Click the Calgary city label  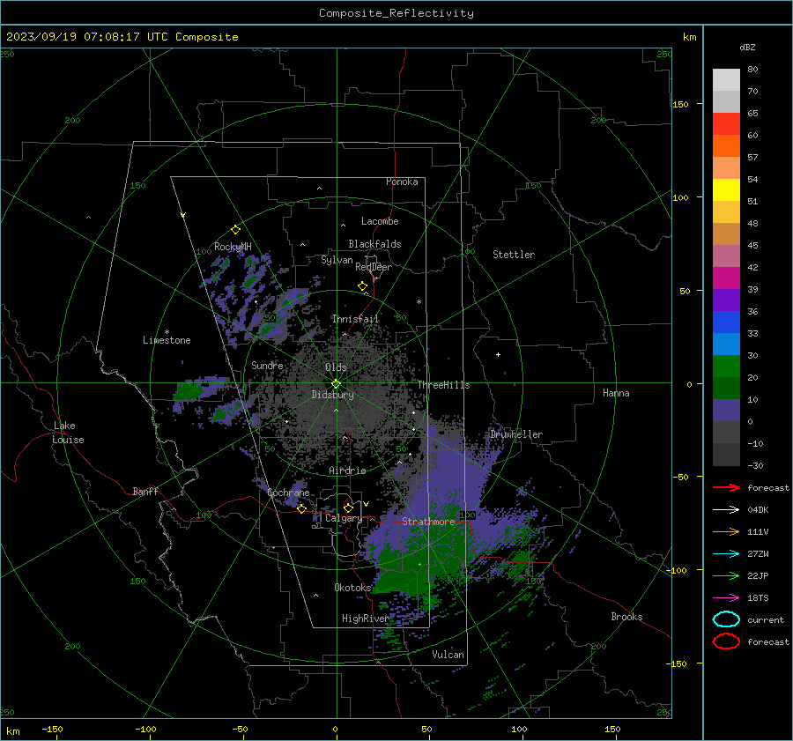pyautogui.click(x=344, y=518)
